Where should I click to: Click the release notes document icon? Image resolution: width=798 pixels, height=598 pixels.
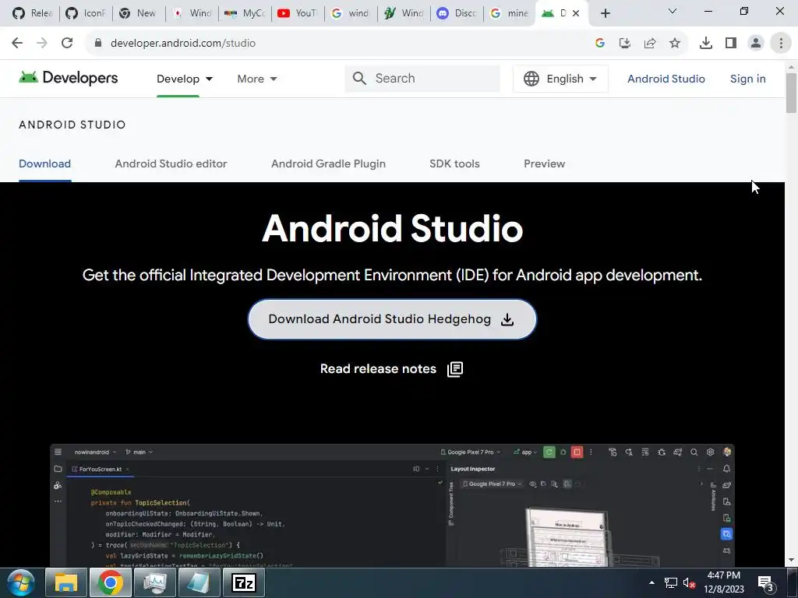455,369
